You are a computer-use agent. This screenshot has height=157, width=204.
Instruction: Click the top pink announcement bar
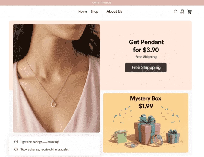point(102,3)
